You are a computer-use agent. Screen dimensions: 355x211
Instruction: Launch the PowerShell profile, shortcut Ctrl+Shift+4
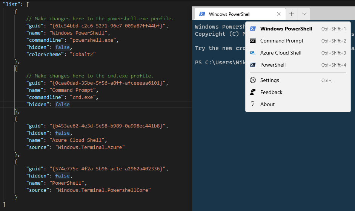(x=298, y=65)
